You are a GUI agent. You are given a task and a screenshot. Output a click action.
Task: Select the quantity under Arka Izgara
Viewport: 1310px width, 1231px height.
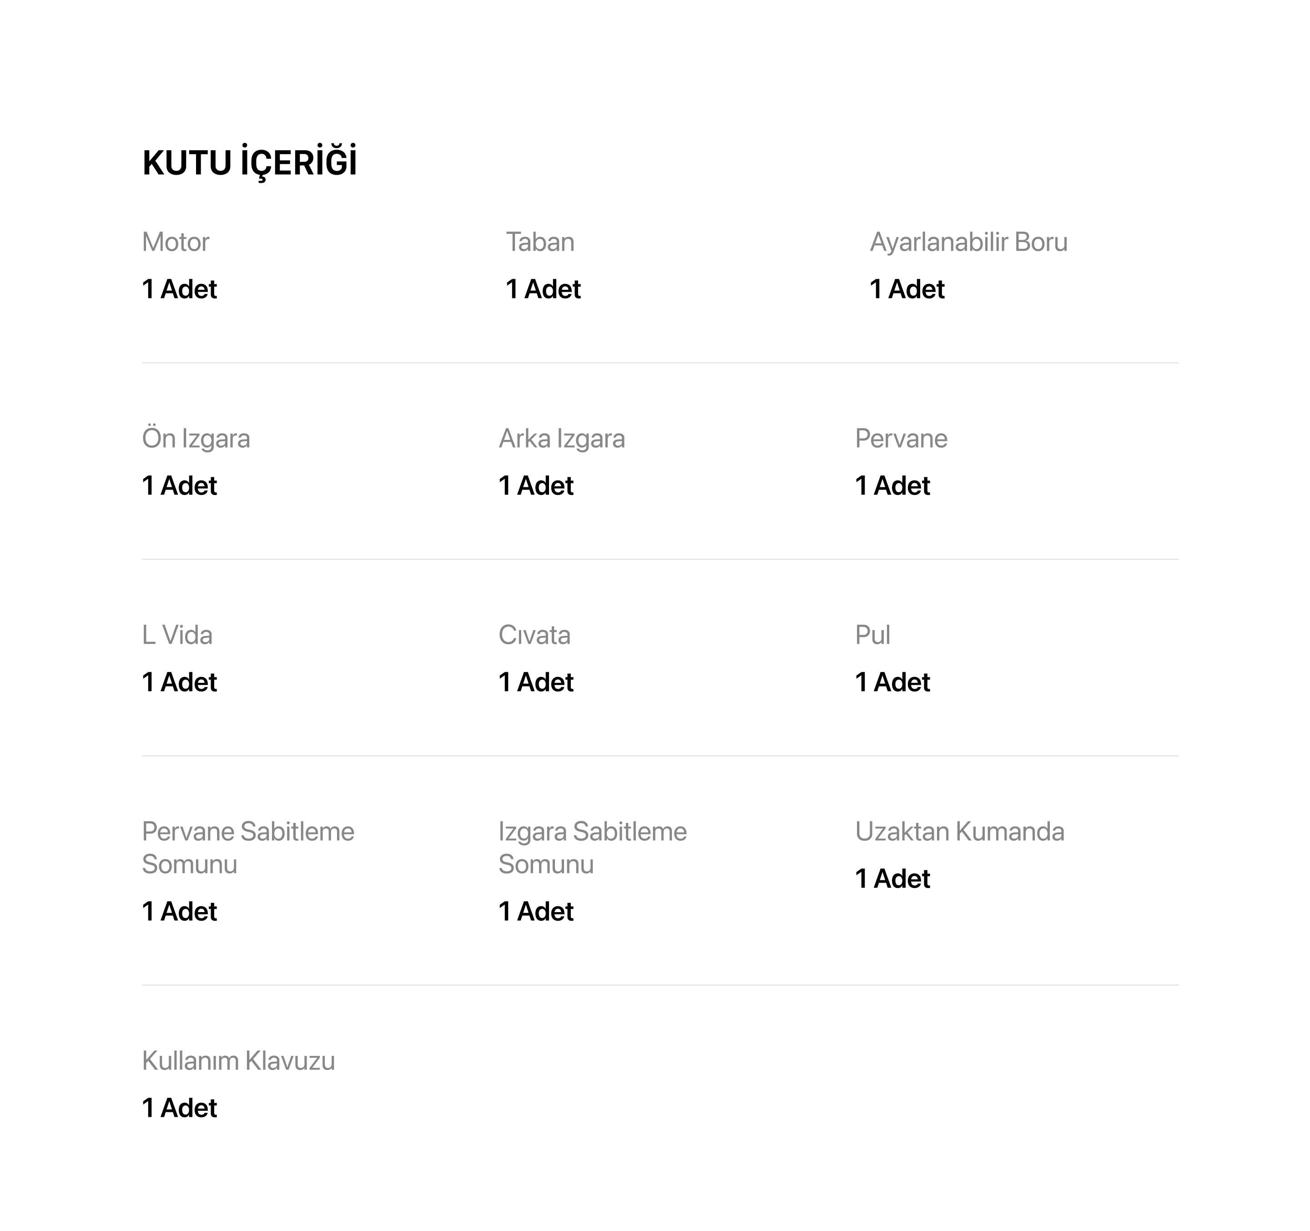pyautogui.click(x=536, y=485)
